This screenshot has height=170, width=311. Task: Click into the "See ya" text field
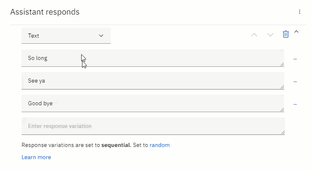tap(153, 81)
